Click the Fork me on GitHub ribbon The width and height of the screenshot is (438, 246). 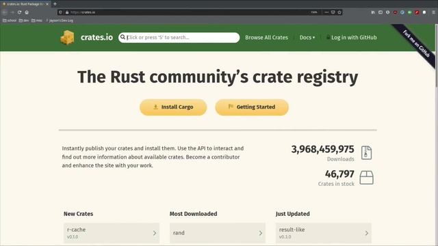[416, 44]
